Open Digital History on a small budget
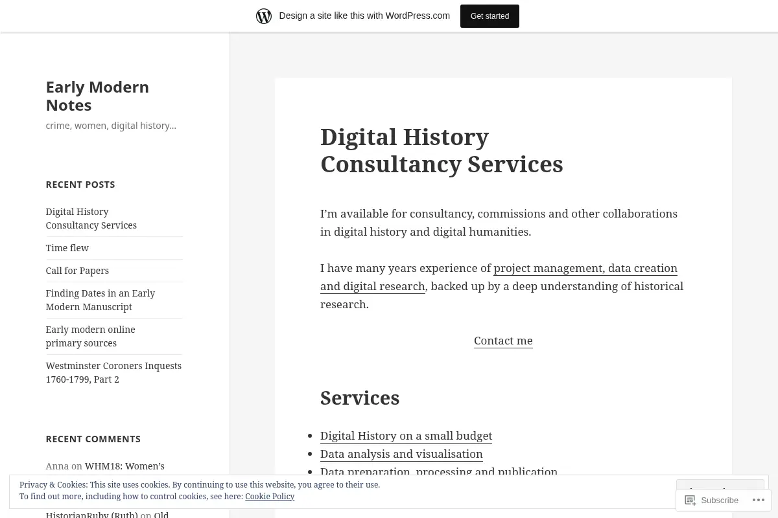778x518 pixels. pos(406,436)
